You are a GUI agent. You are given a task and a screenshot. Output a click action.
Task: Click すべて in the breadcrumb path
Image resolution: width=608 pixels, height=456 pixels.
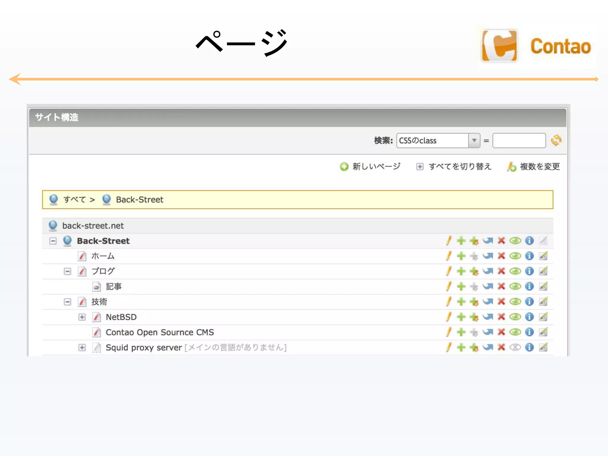pyautogui.click(x=74, y=199)
